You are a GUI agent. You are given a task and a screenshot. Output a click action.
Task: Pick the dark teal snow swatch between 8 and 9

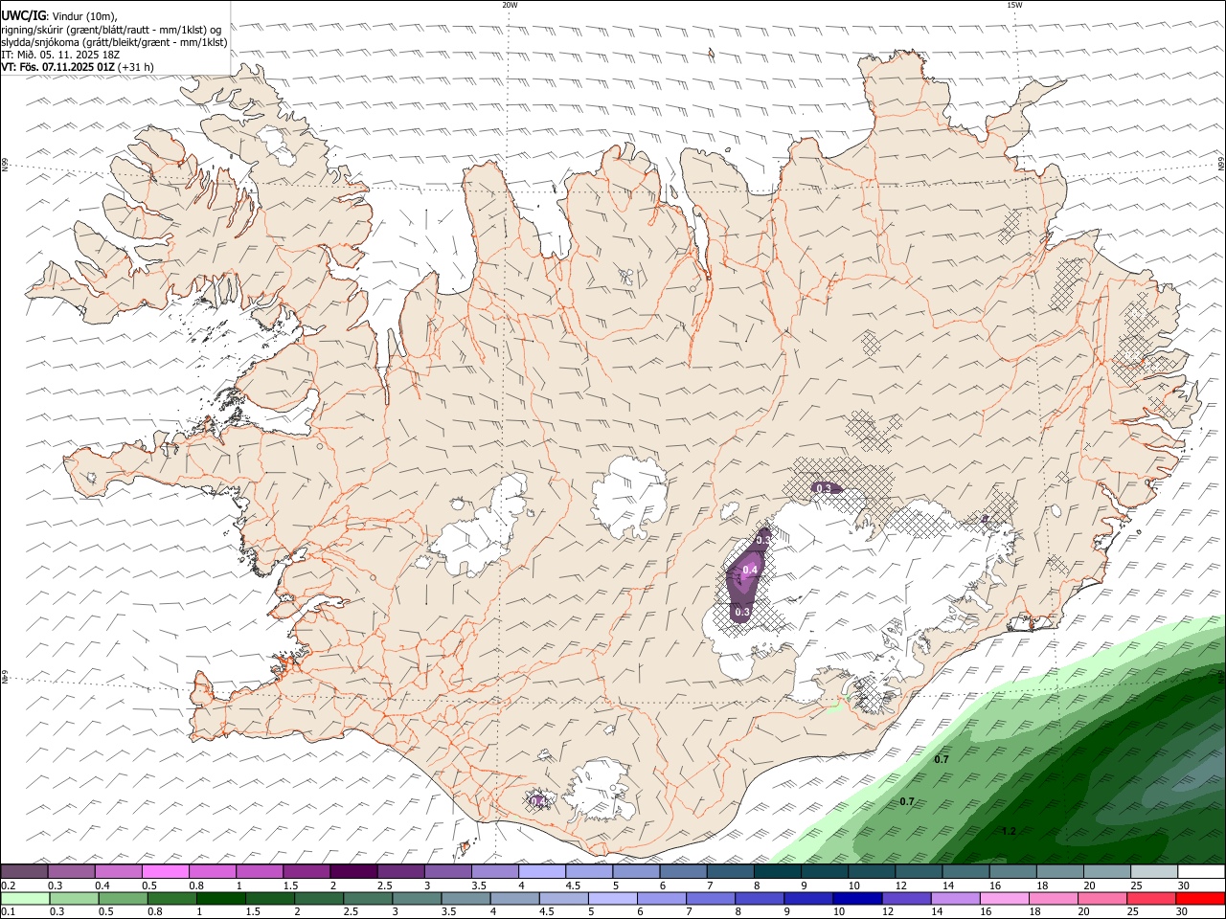(778, 871)
